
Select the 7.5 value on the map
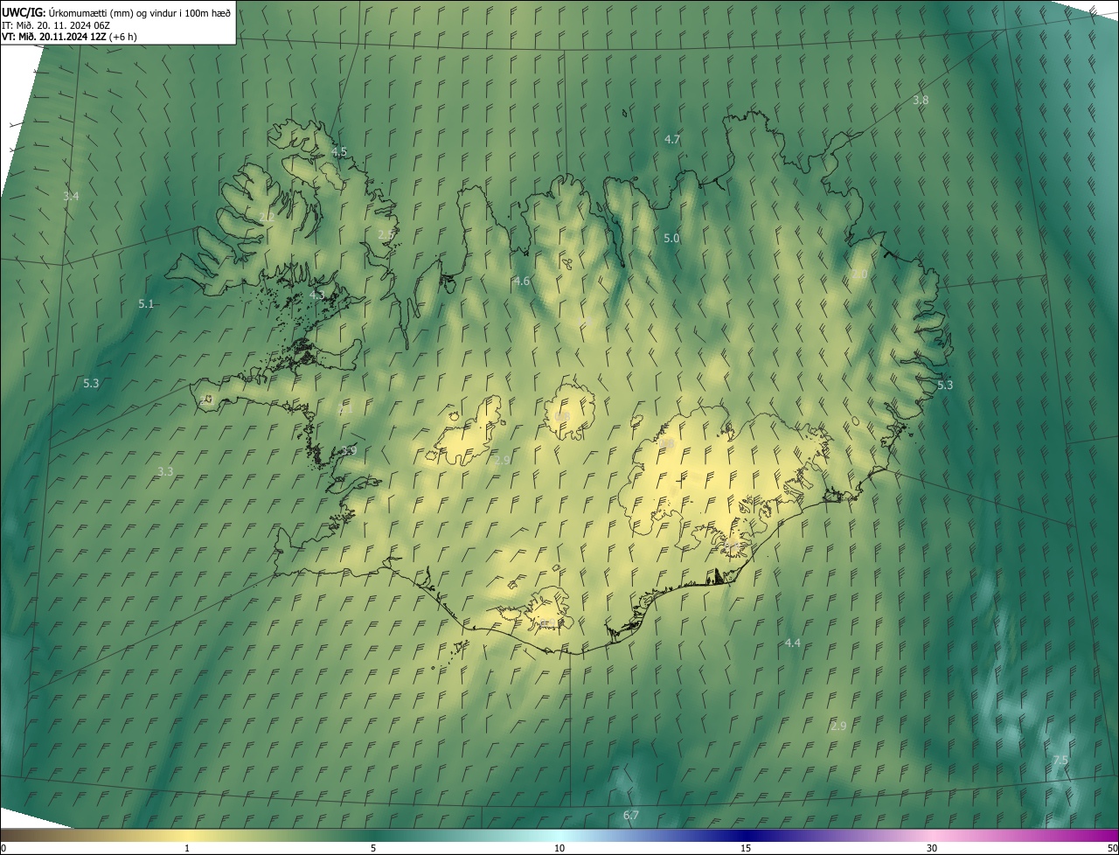pos(1060,761)
